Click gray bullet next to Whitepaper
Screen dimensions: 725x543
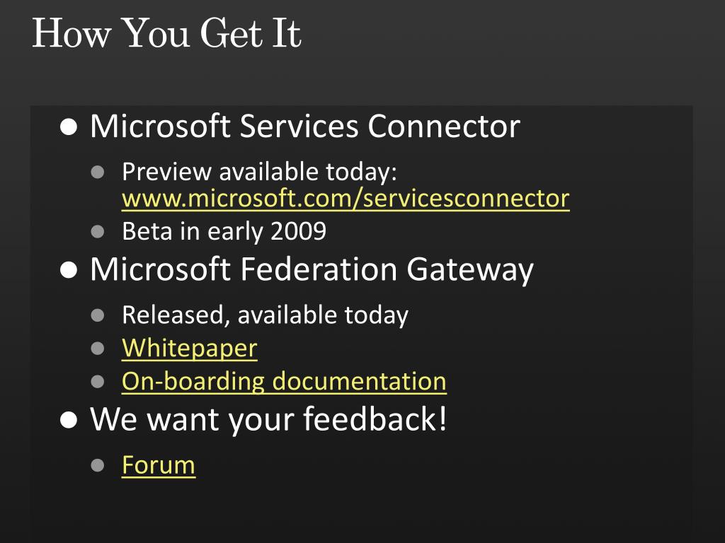98,348
